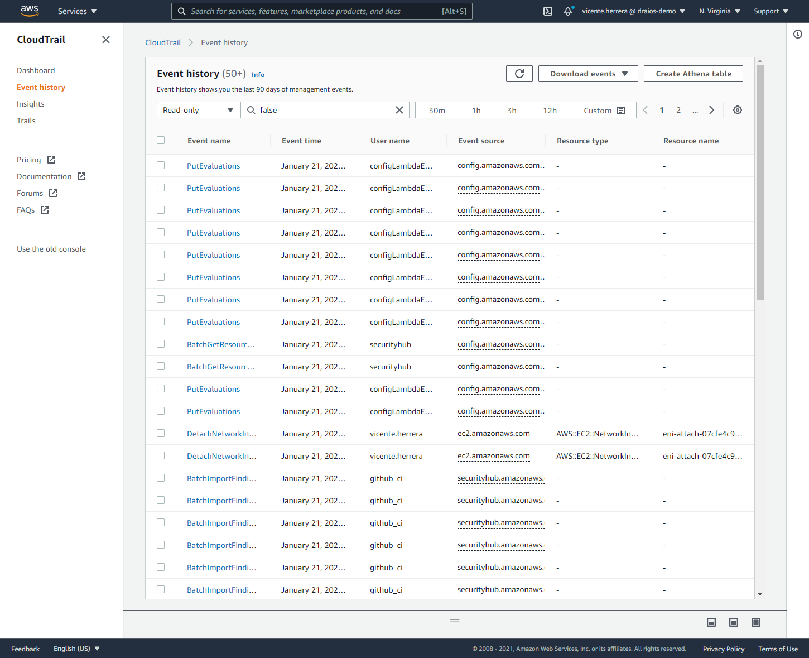Clear the 'false' filter text
This screenshot has height=658, width=809.
pyautogui.click(x=399, y=110)
